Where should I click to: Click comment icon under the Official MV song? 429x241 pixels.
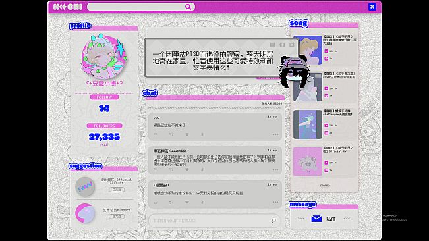tap(326, 170)
